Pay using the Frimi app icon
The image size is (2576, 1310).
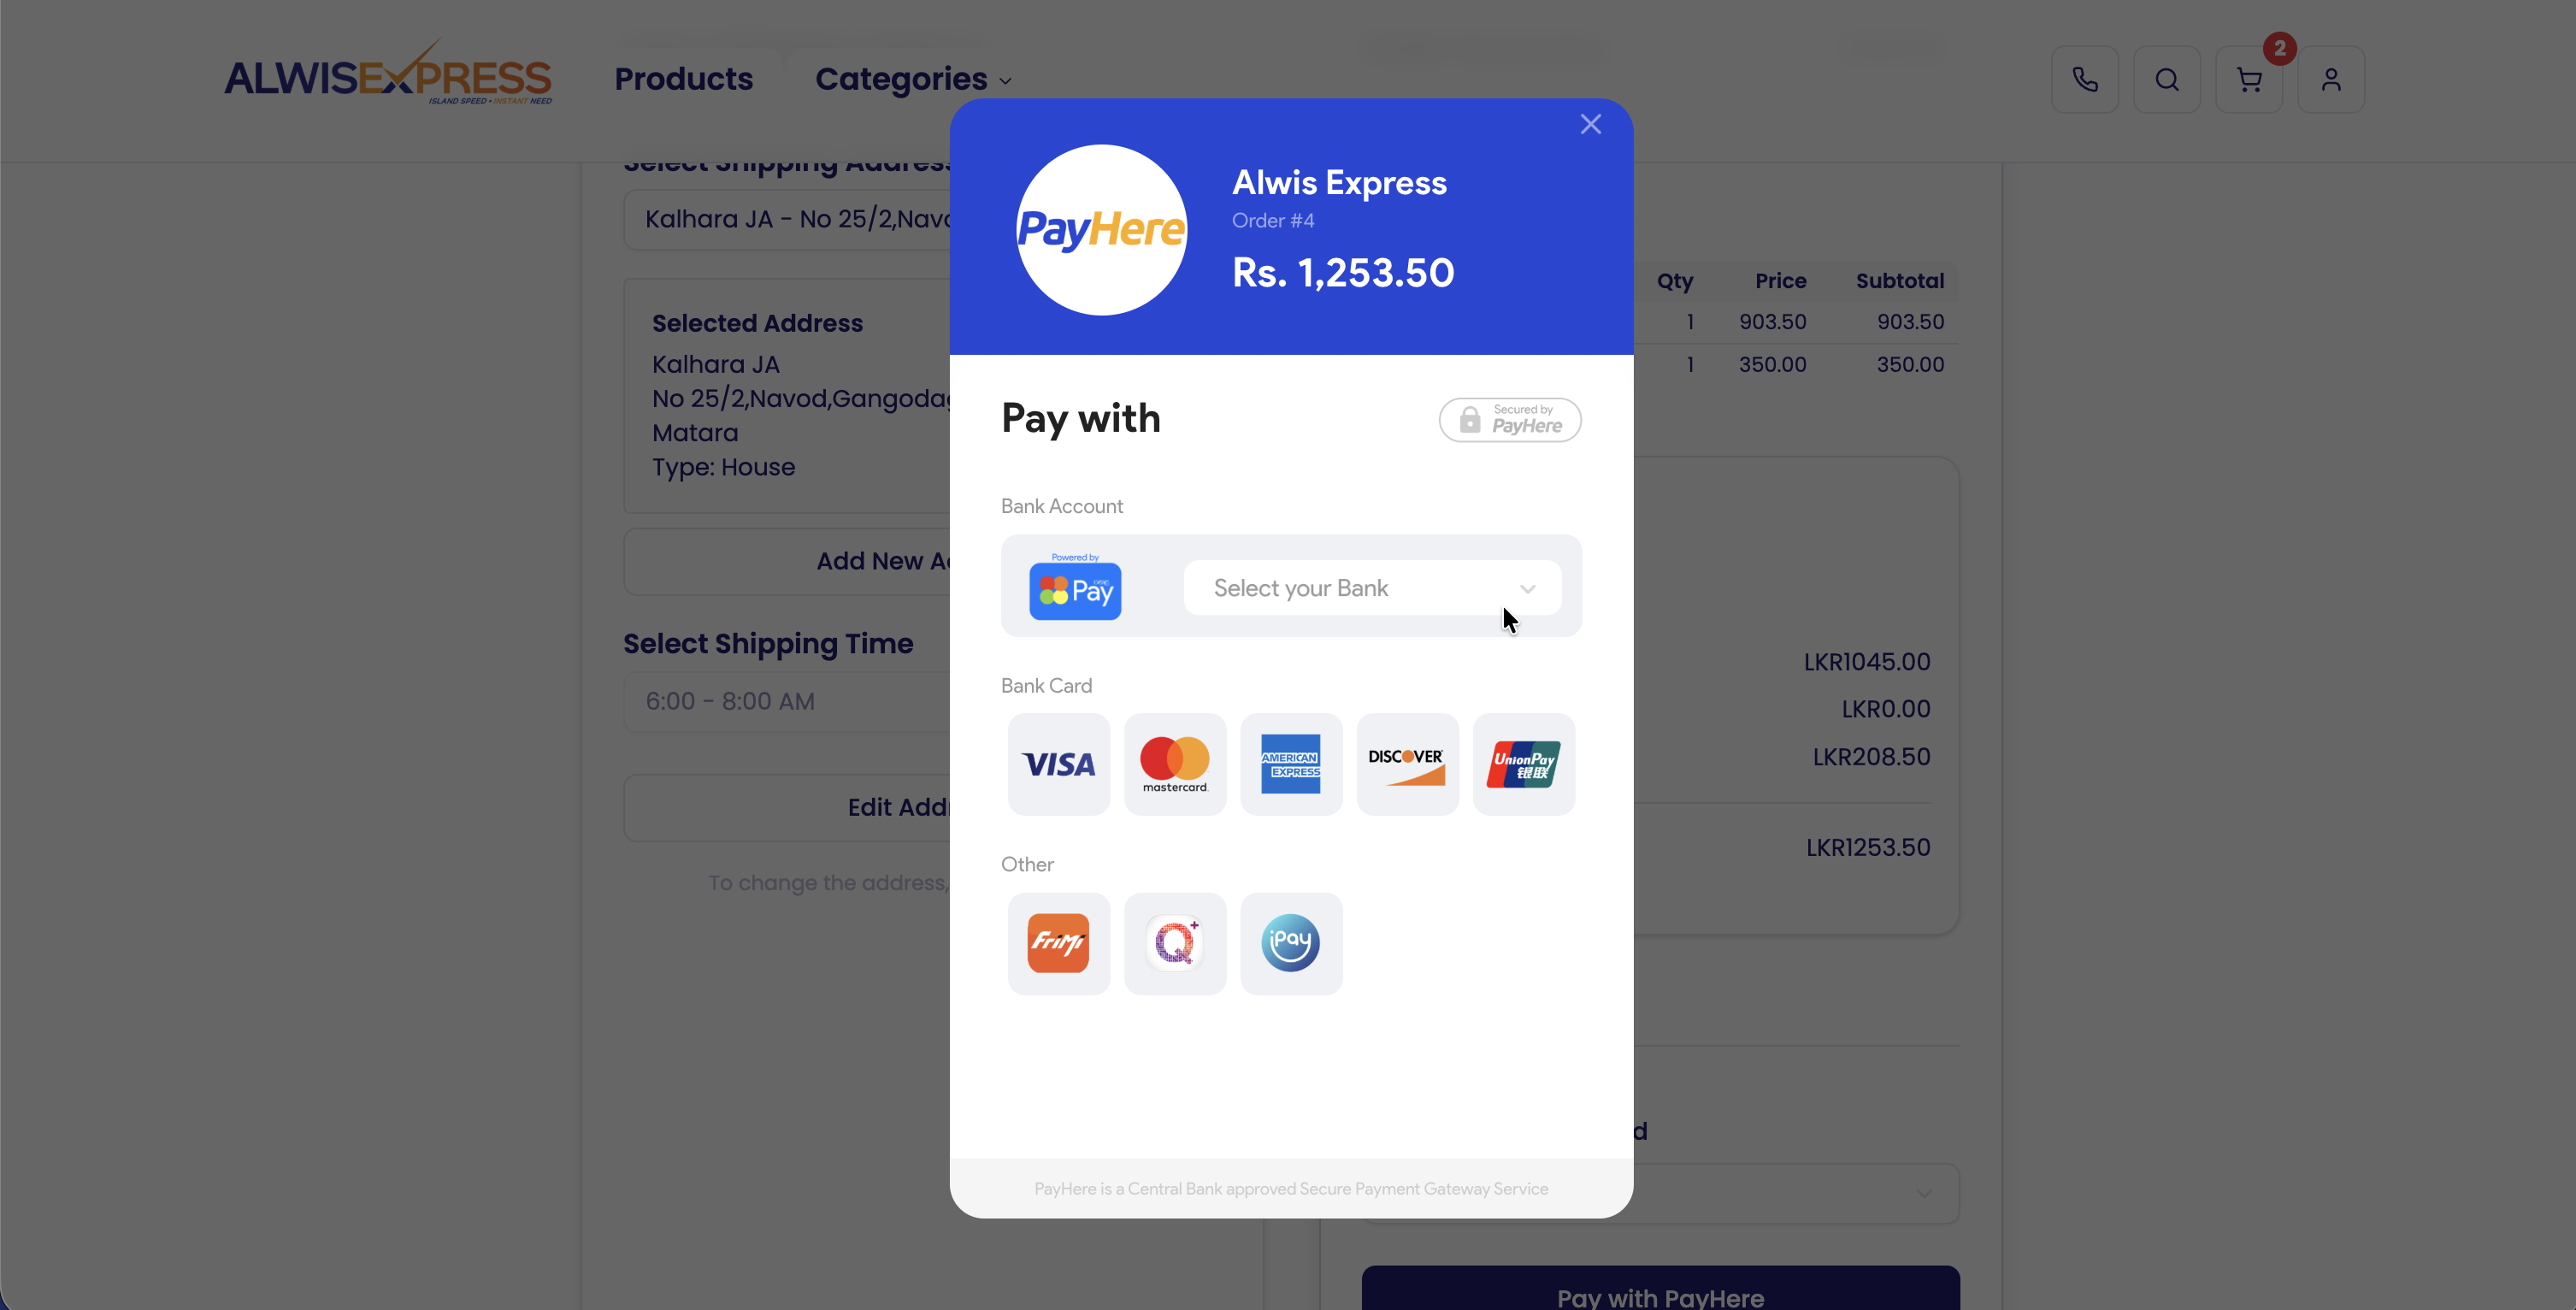pos(1058,943)
